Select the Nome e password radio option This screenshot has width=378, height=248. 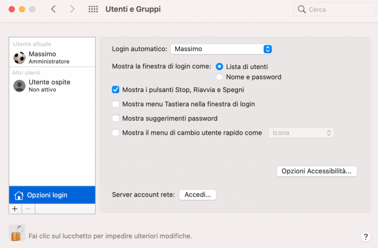point(219,77)
